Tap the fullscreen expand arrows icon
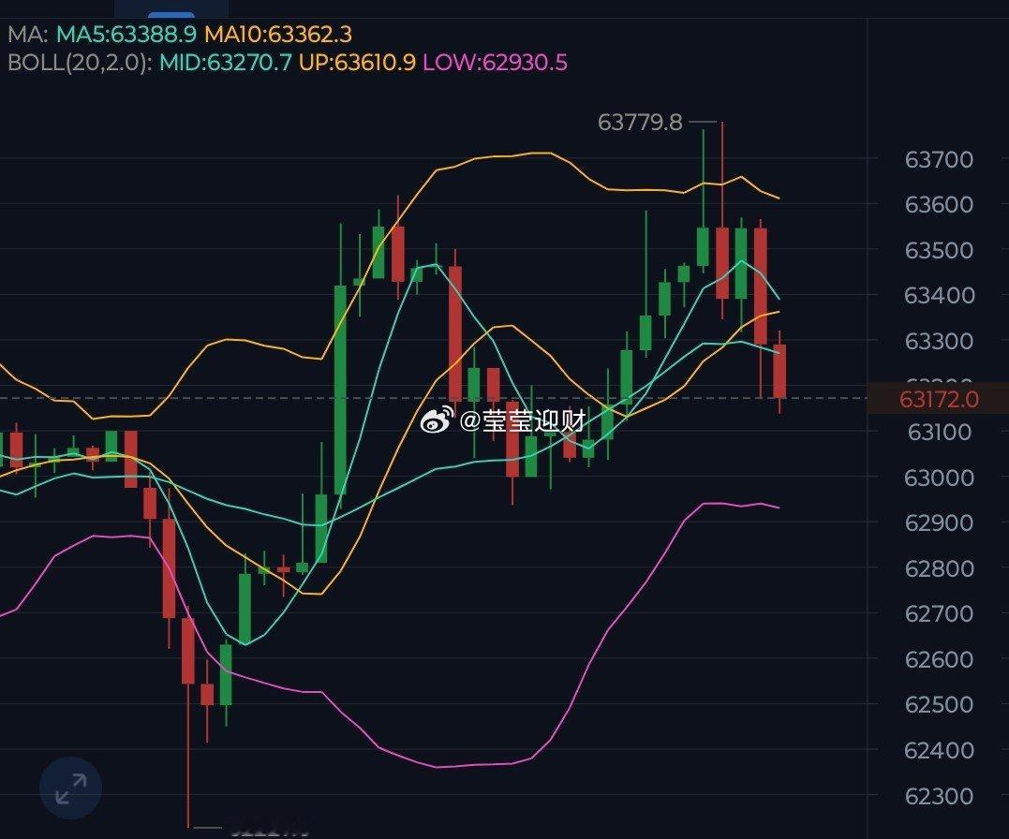 (71, 788)
